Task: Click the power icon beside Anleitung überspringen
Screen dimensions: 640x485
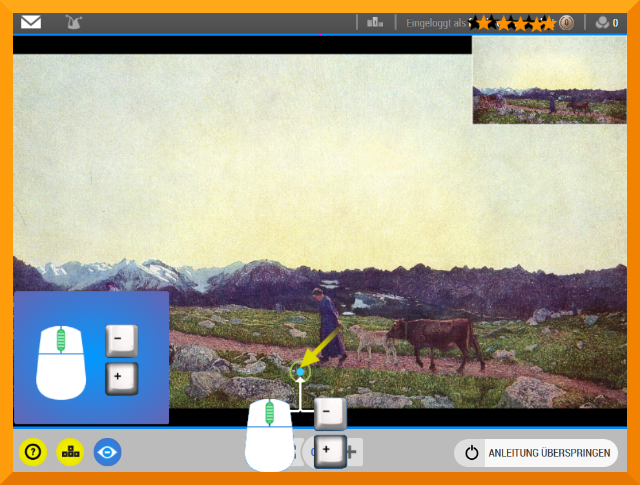Action: (x=471, y=453)
